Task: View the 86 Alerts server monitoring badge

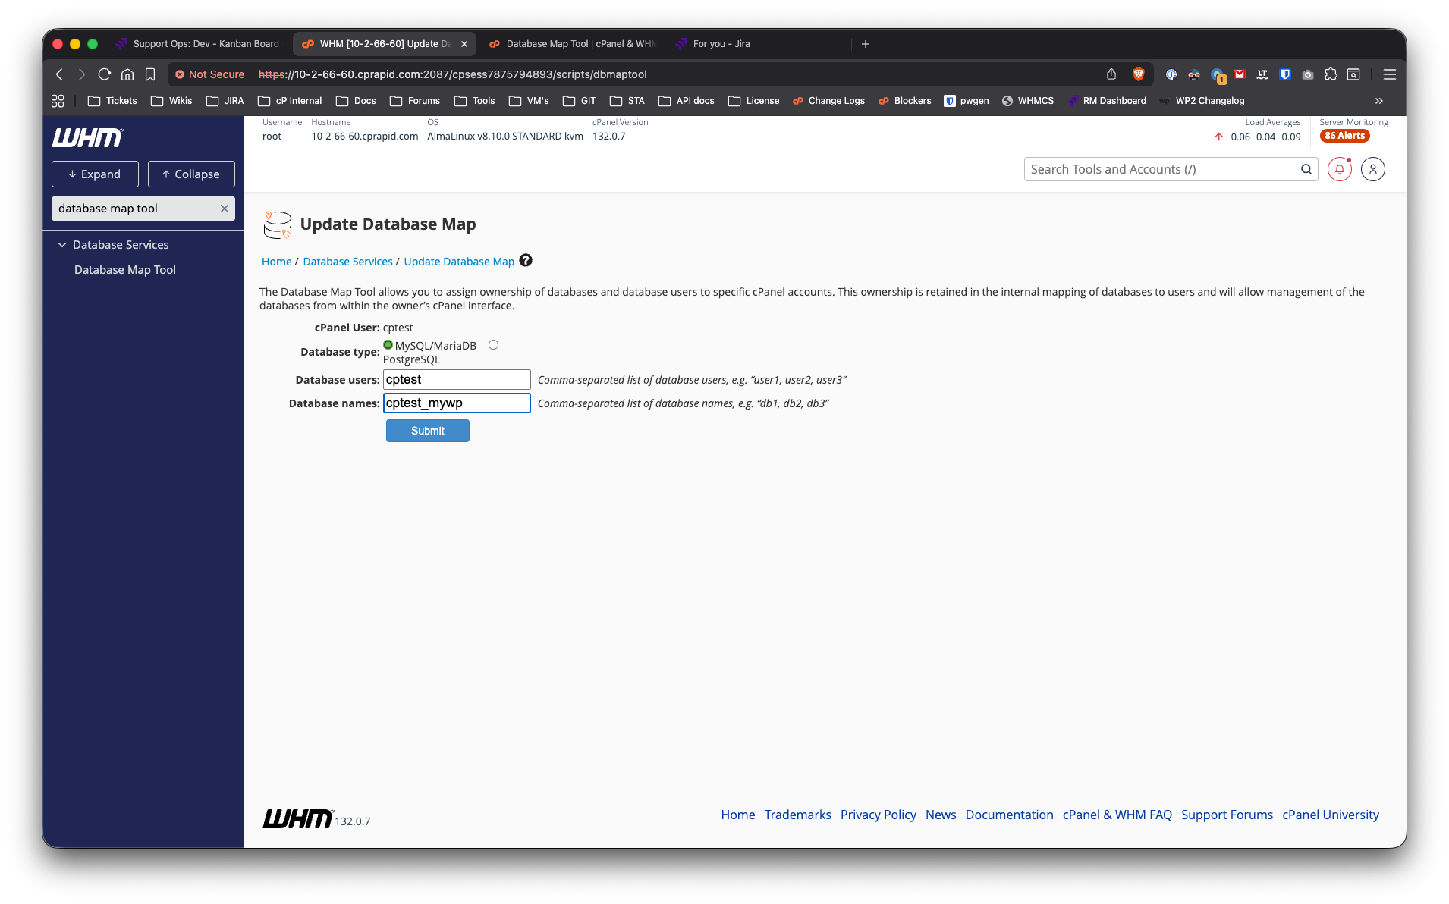Action: (x=1344, y=136)
